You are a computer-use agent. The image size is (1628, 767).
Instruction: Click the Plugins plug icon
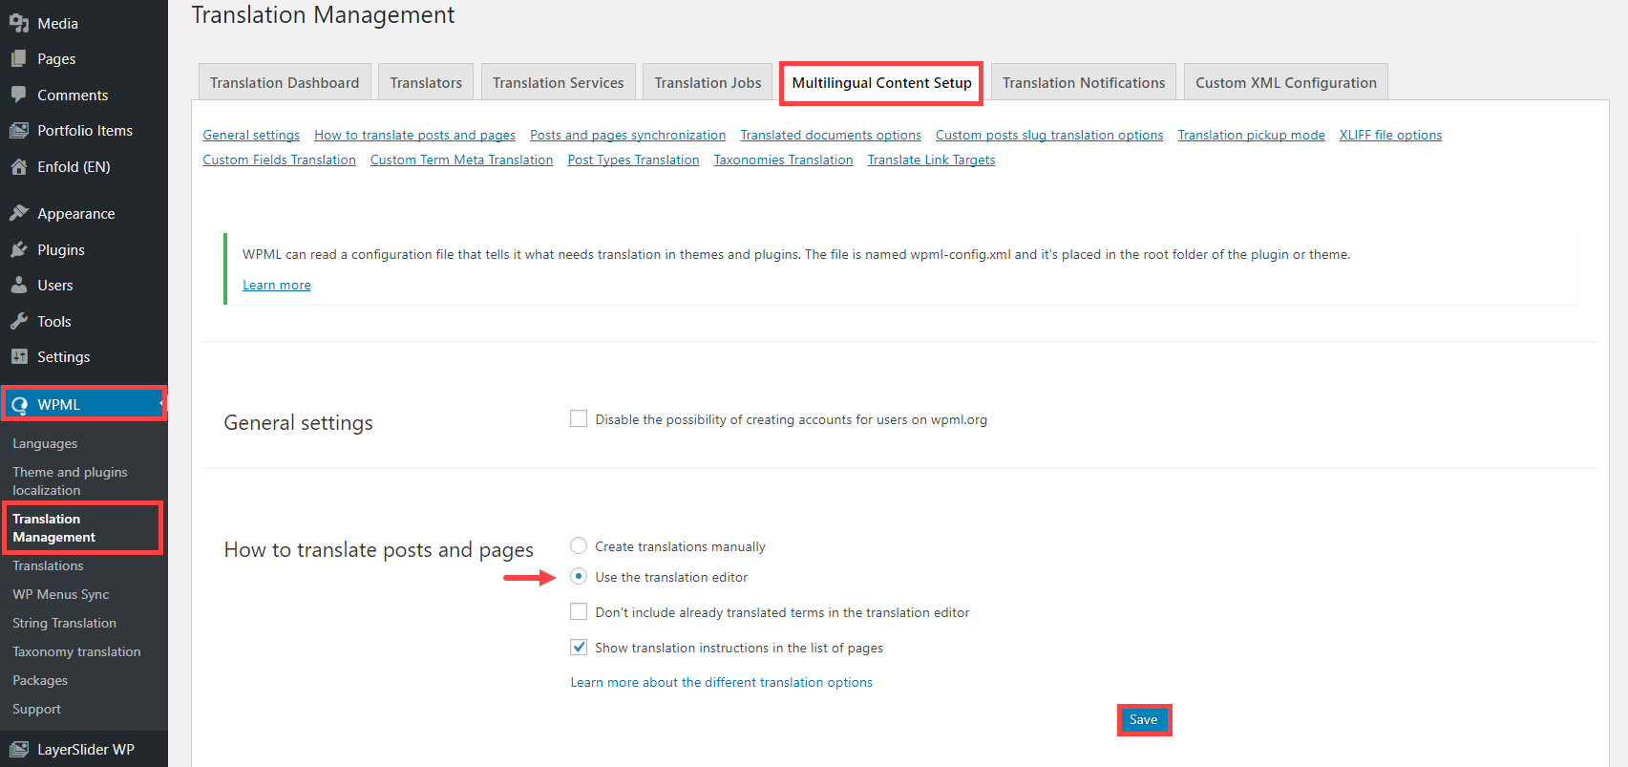pos(18,249)
